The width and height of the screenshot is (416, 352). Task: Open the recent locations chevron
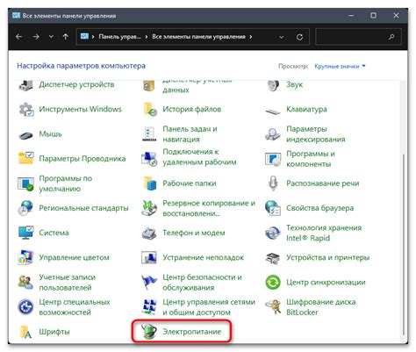[x=51, y=37]
